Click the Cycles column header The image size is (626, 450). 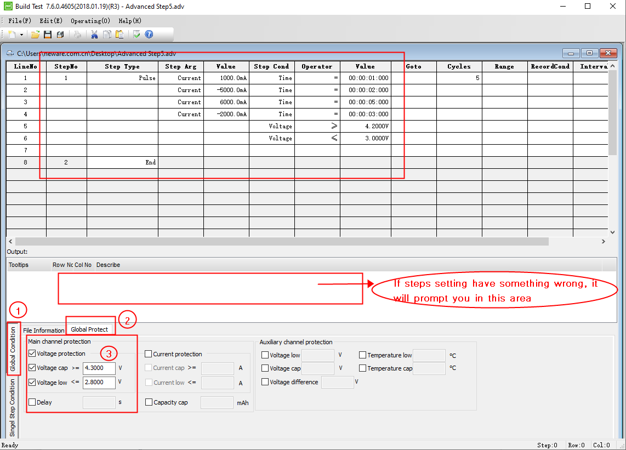[459, 67]
